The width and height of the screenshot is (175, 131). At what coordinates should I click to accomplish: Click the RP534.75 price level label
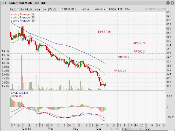pyautogui.click(x=139, y=43)
